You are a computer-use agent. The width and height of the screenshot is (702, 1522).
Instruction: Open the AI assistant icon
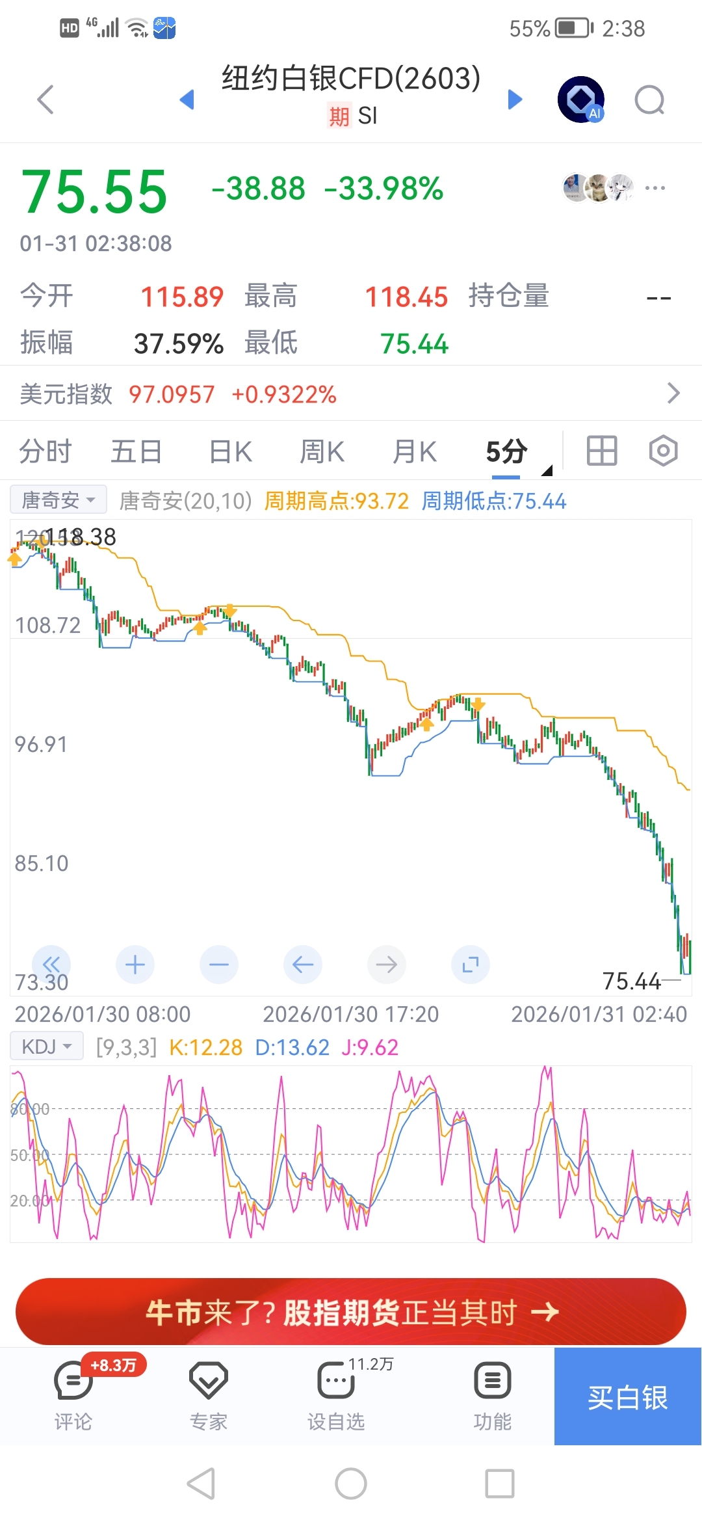[581, 100]
